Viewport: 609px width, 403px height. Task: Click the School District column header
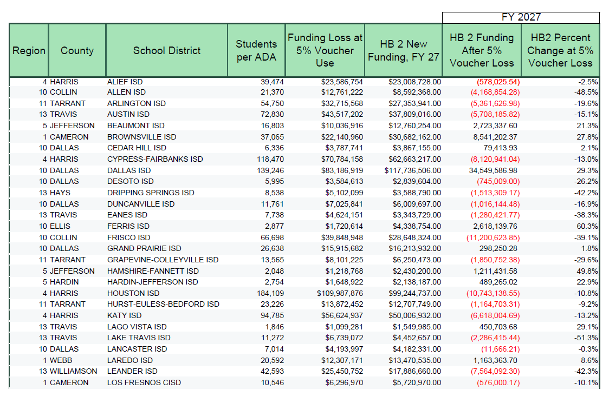coord(167,50)
